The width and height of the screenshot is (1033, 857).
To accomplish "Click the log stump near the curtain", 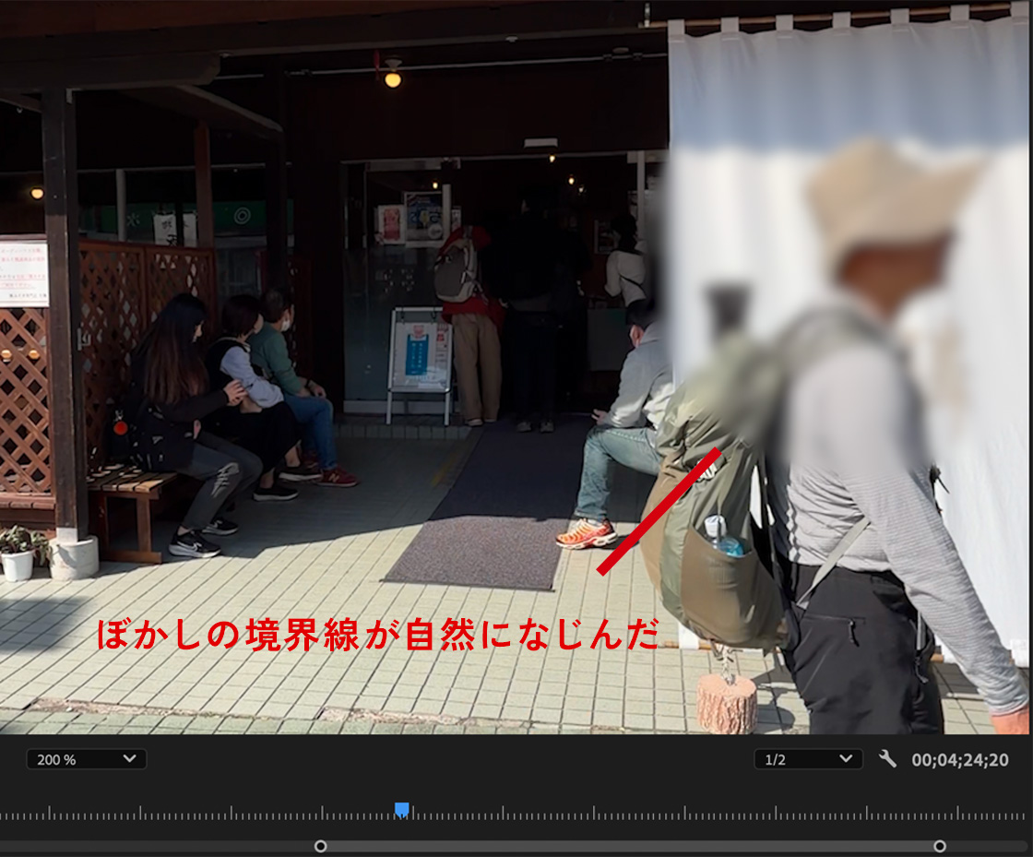I will click(x=726, y=703).
